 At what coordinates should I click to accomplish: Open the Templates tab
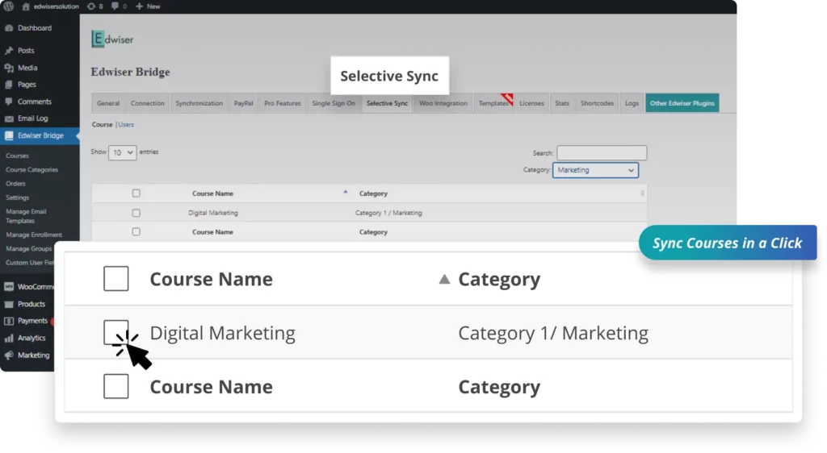(x=493, y=103)
